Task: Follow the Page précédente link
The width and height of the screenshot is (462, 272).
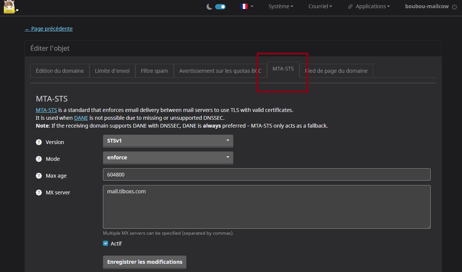Action: (x=49, y=29)
